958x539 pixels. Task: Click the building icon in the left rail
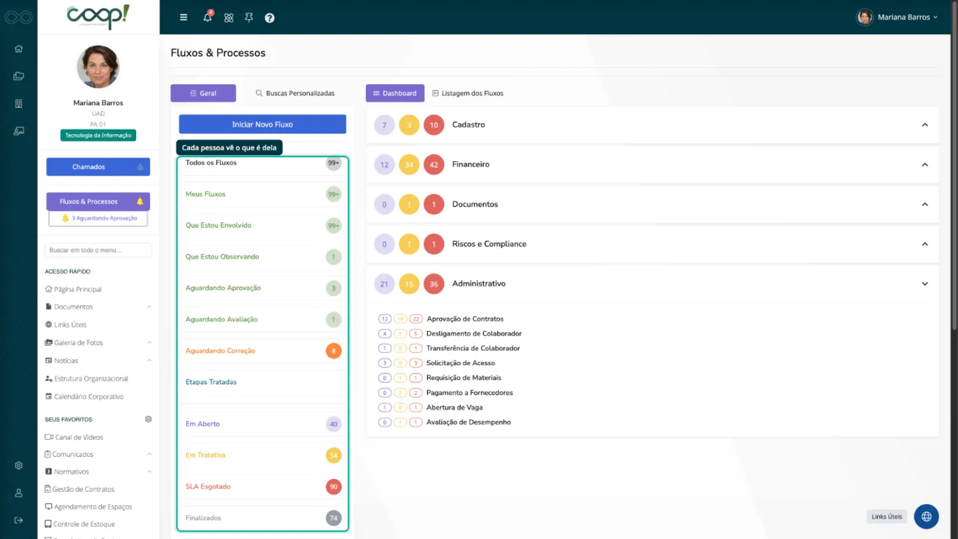[x=18, y=103]
